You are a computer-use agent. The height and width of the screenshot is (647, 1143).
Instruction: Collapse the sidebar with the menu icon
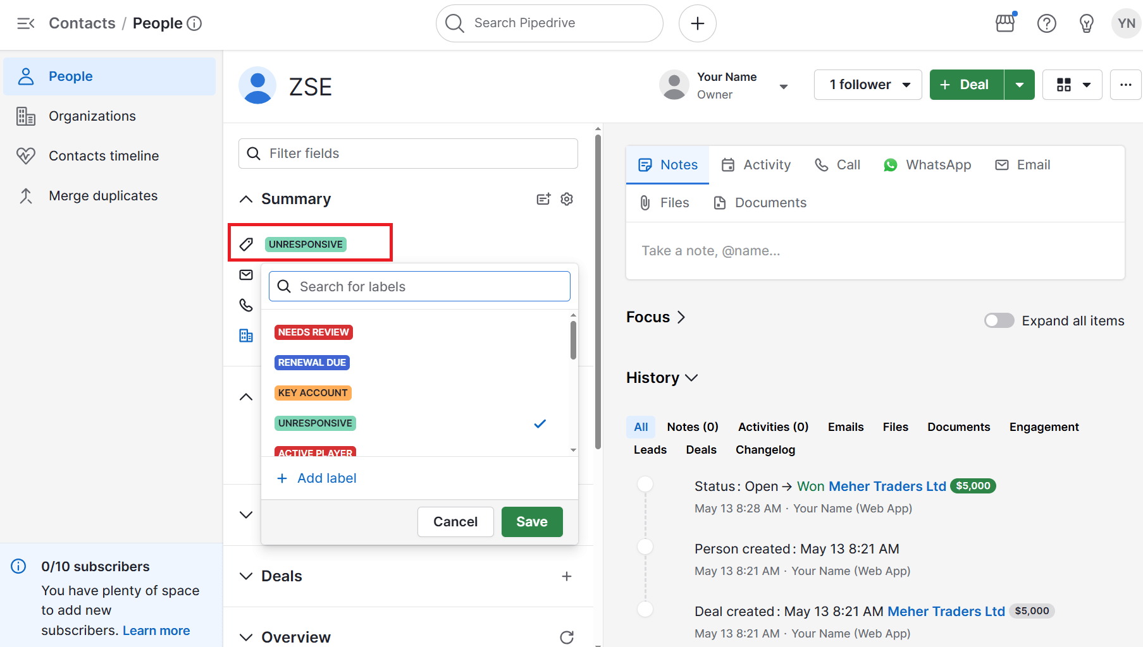25,23
